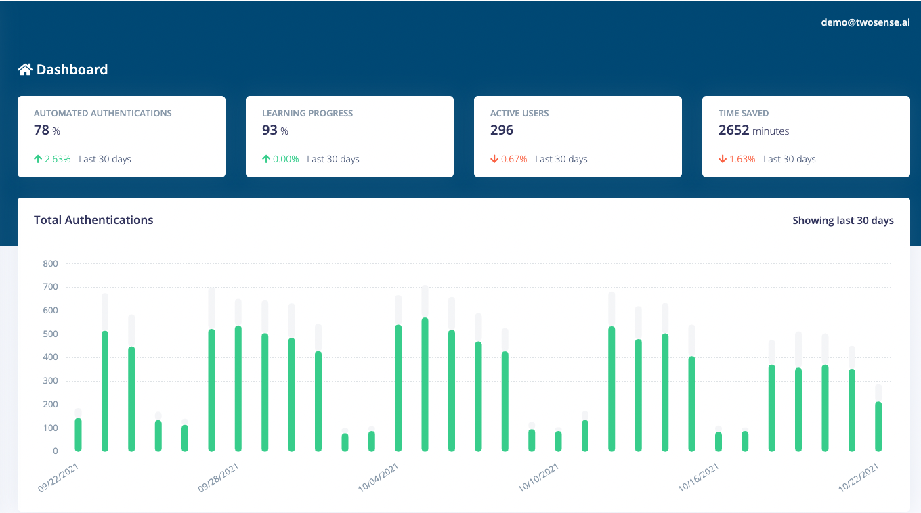Viewport: 921px width, 513px height.
Task: Click the Active Users card title
Action: [x=519, y=113]
